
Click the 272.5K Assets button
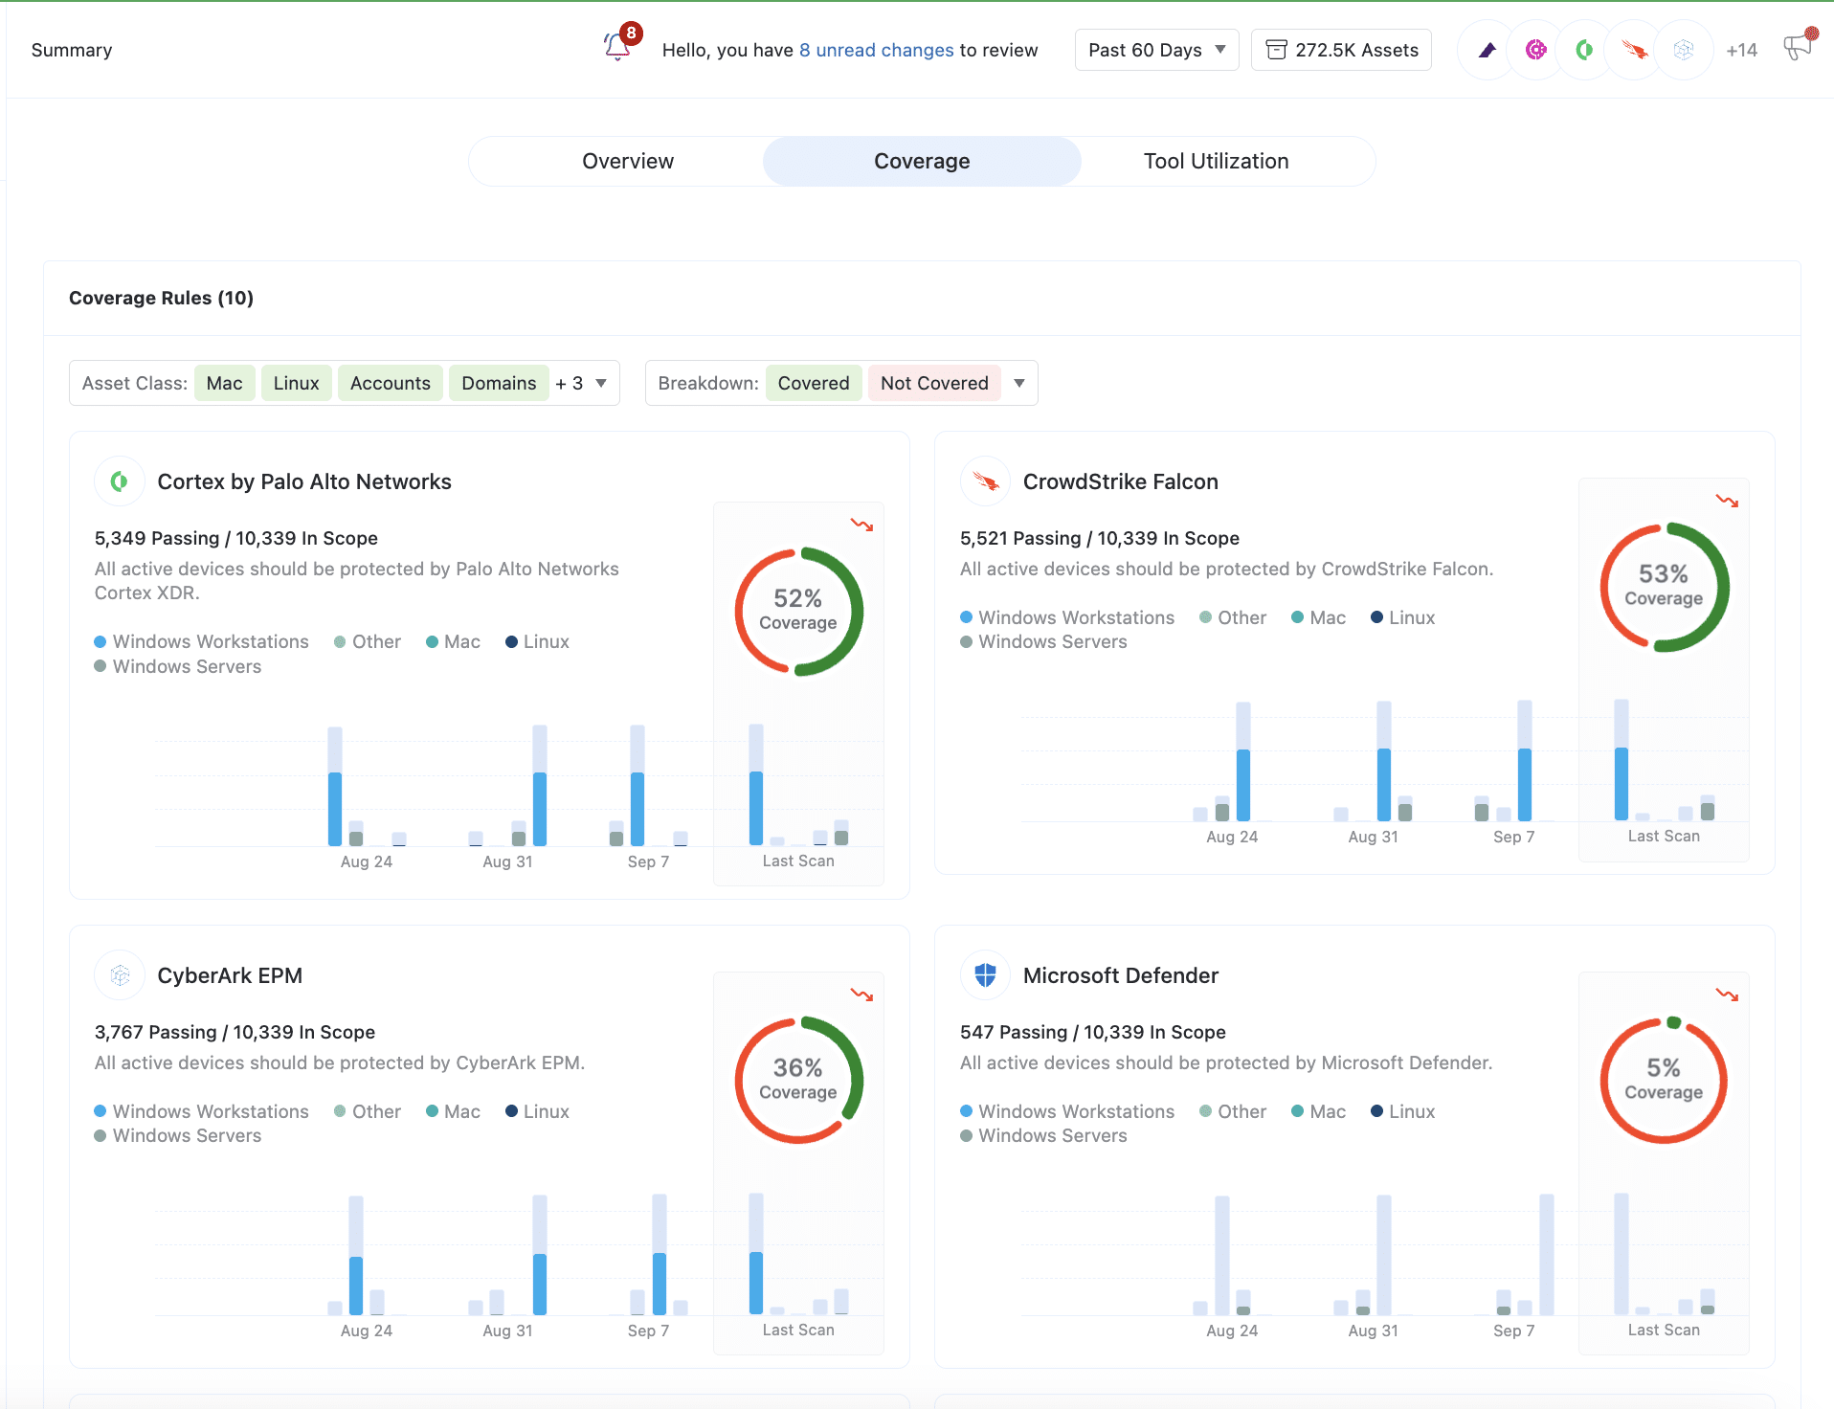(x=1340, y=50)
